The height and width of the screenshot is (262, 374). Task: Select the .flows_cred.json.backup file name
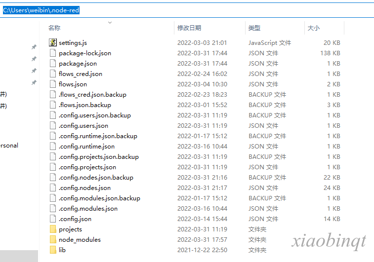(92, 95)
